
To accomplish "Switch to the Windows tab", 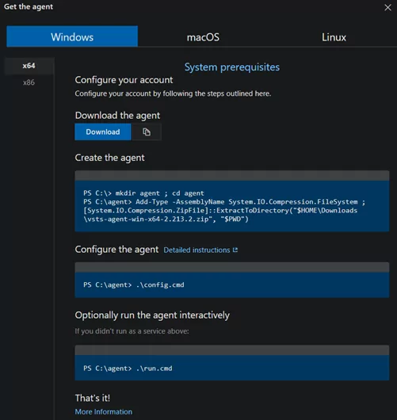I will (x=72, y=36).
